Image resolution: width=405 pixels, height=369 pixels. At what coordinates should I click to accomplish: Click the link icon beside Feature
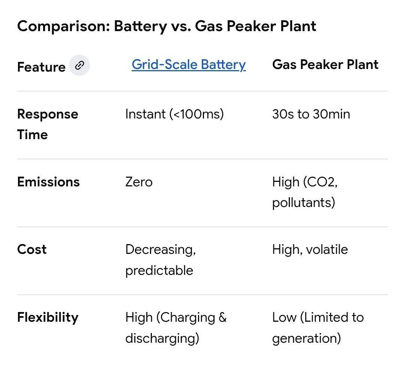pos(79,66)
